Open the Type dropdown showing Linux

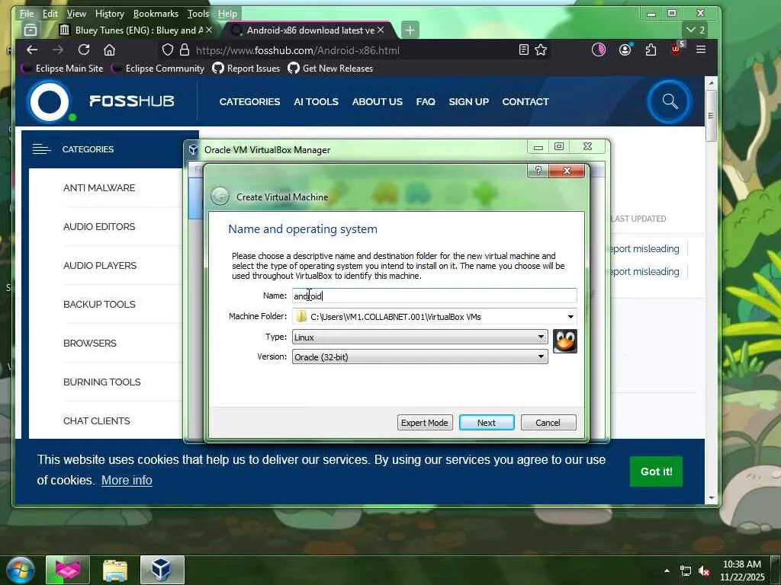(x=420, y=337)
